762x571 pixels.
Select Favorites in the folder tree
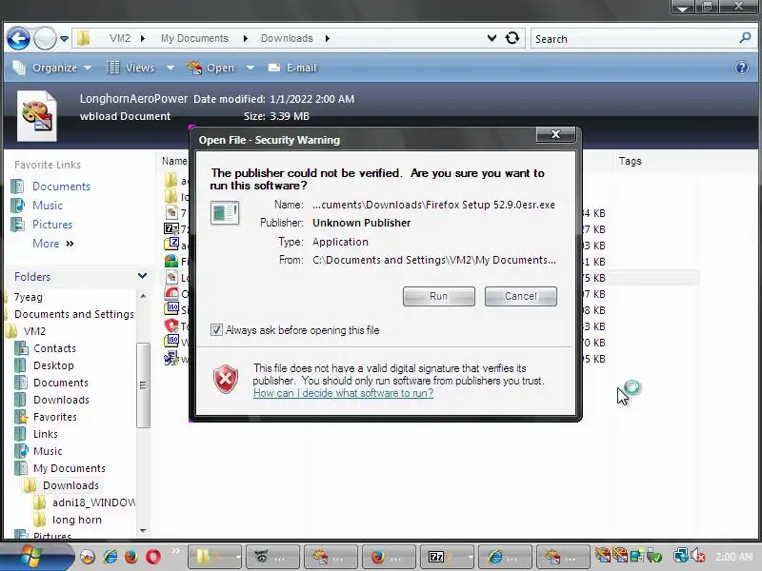55,417
